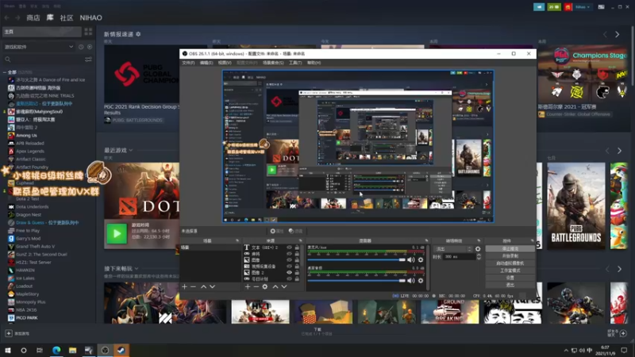Image resolution: width=635 pixels, height=357 pixels.
Task: Toggle lock on 图像 2 source
Action: tap(297, 272)
